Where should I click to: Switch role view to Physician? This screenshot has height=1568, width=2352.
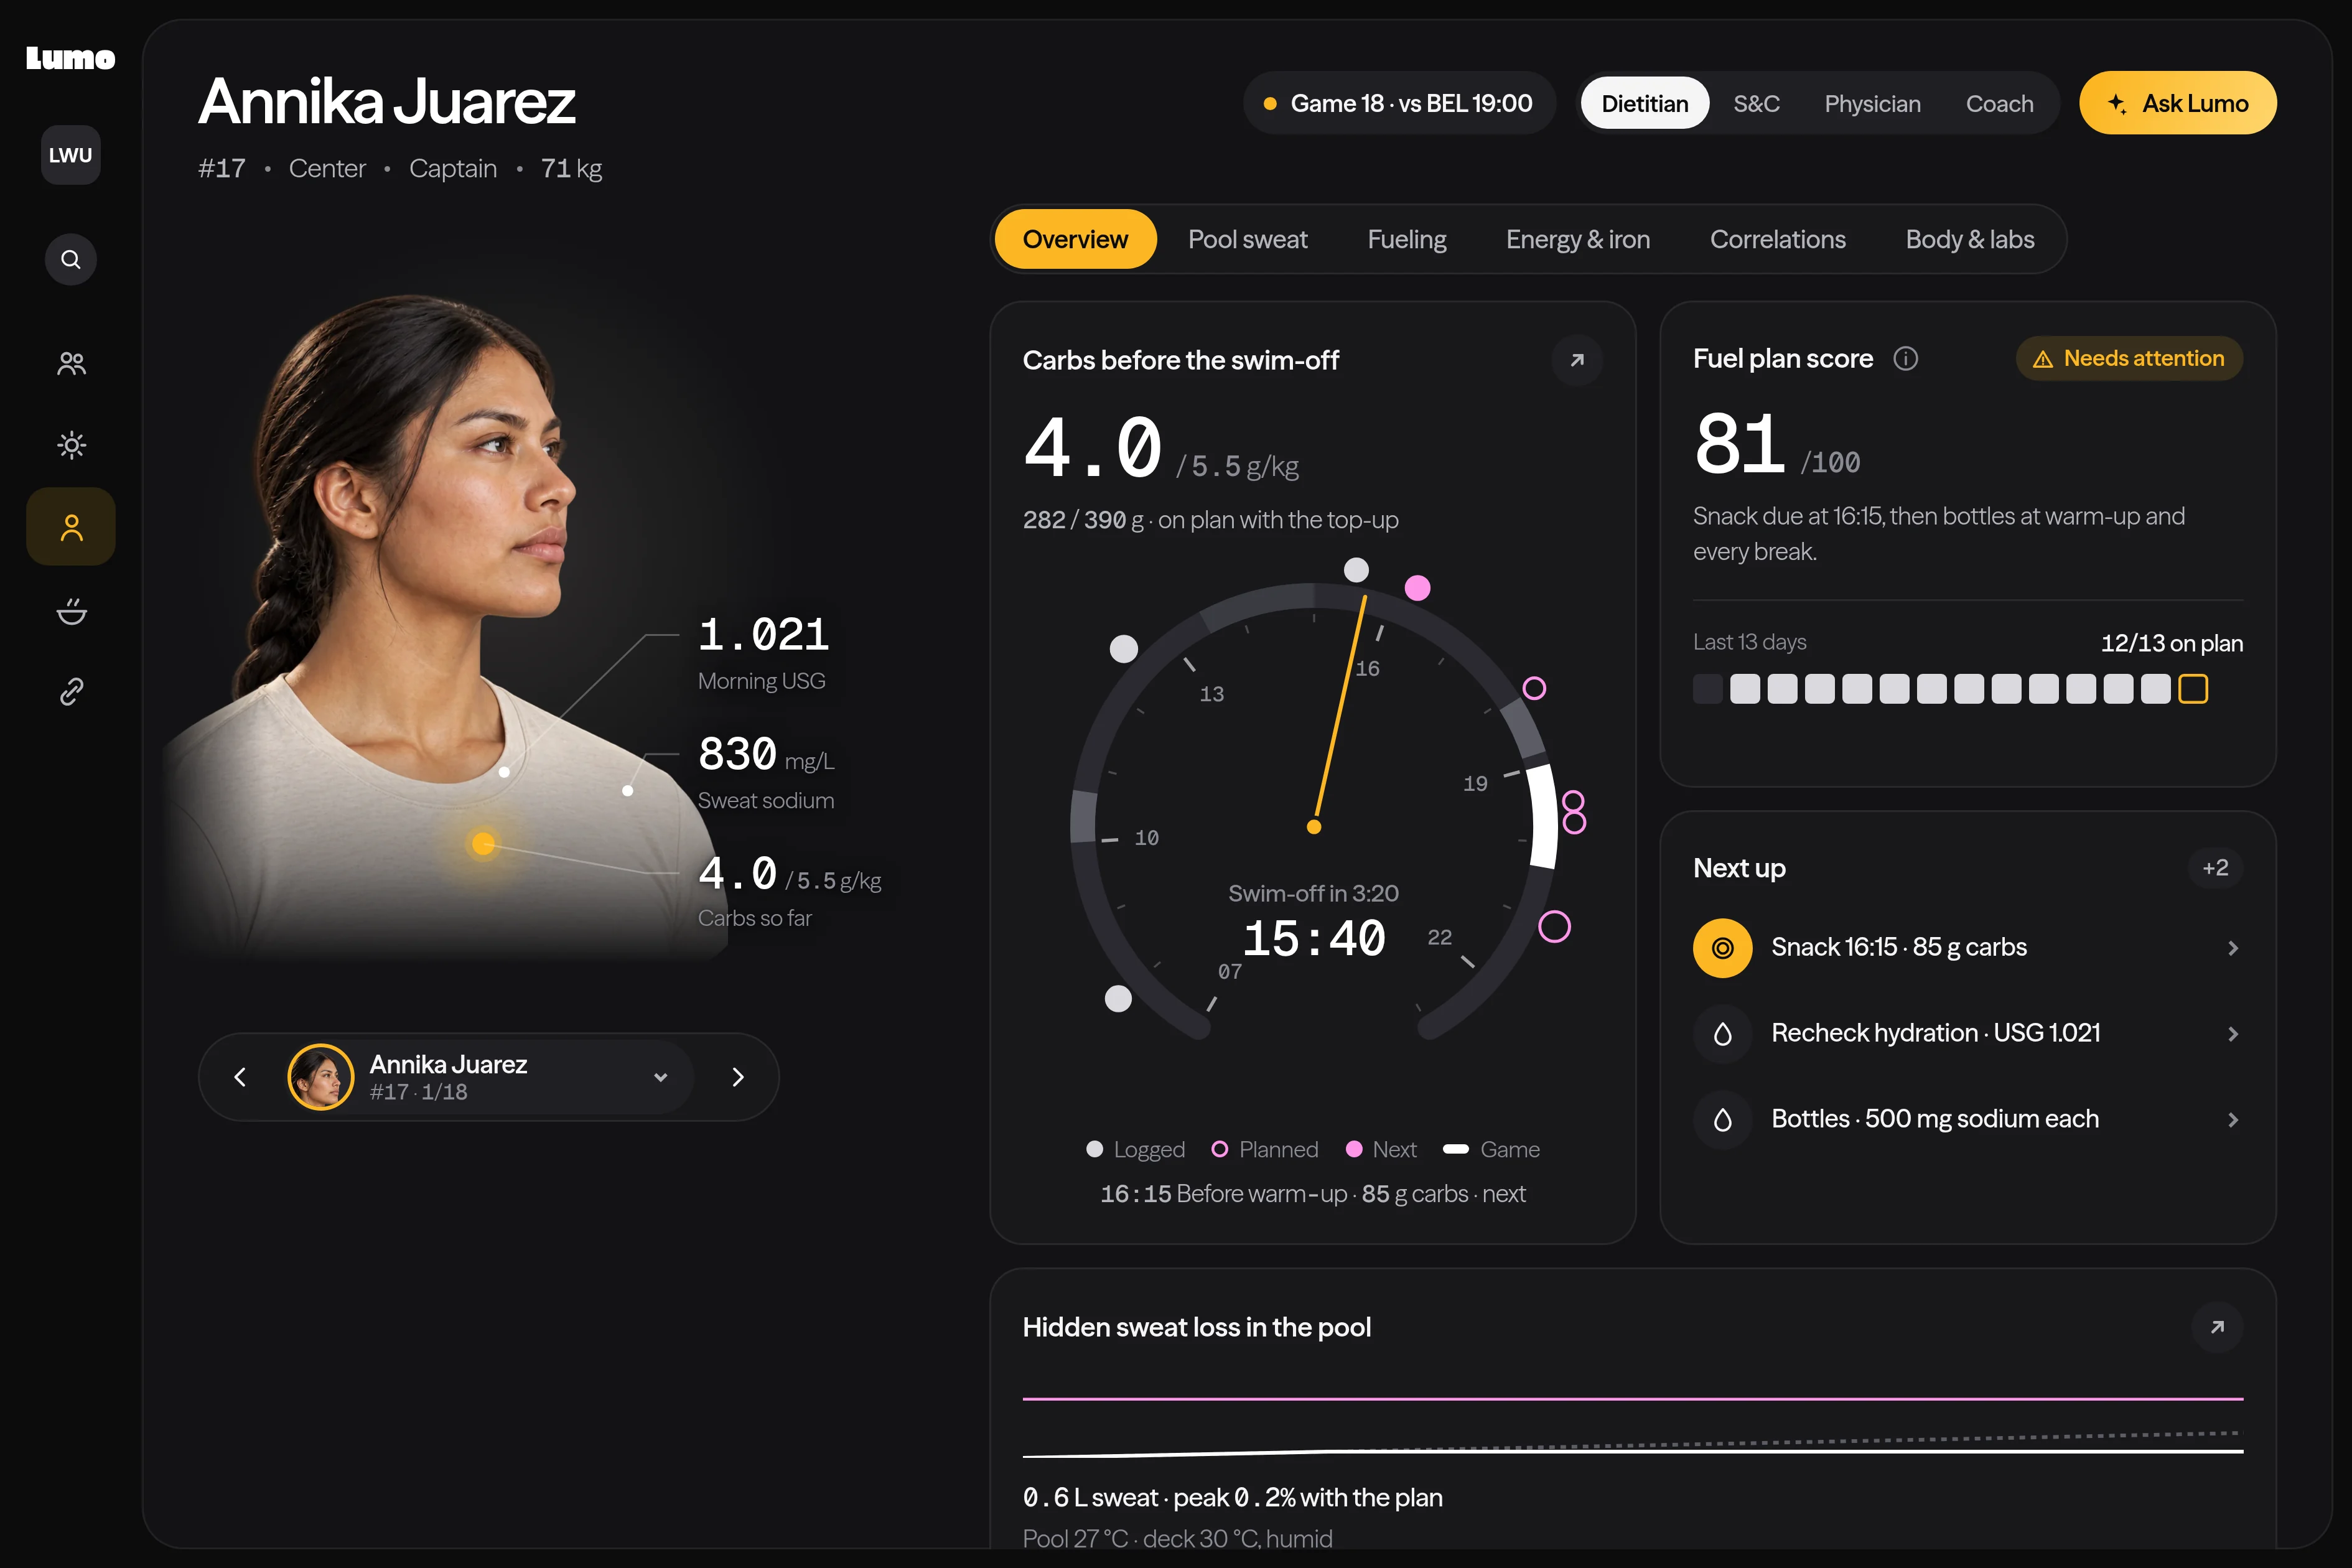(1872, 103)
